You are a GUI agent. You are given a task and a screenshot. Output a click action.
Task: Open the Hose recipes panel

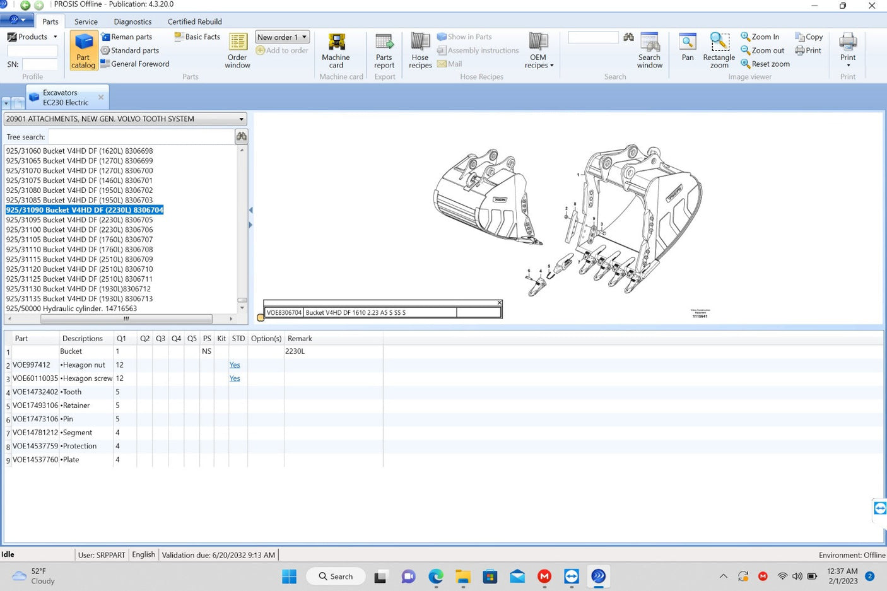pos(420,50)
